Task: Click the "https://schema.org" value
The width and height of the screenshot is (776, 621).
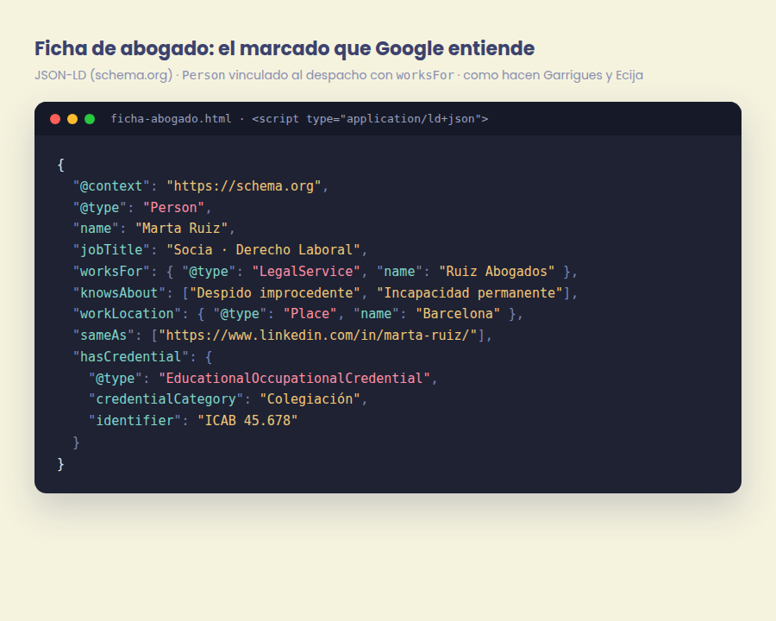Action: (x=244, y=186)
